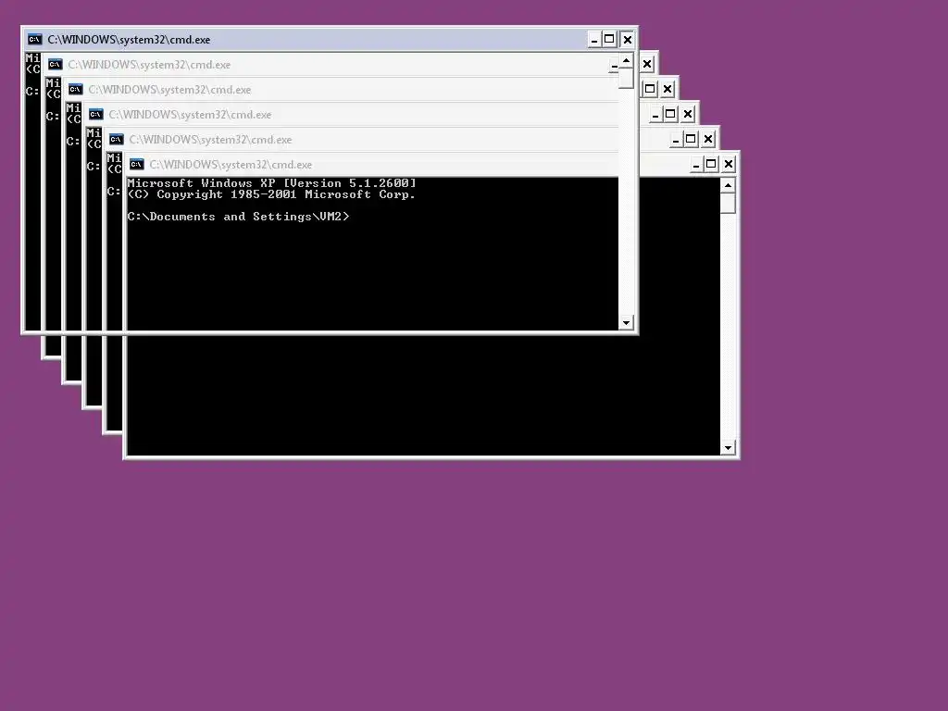Viewport: 948px width, 711px height.
Task: Click the active window title C:\WINDOWS\system32\cmd.exe
Action: pos(129,40)
